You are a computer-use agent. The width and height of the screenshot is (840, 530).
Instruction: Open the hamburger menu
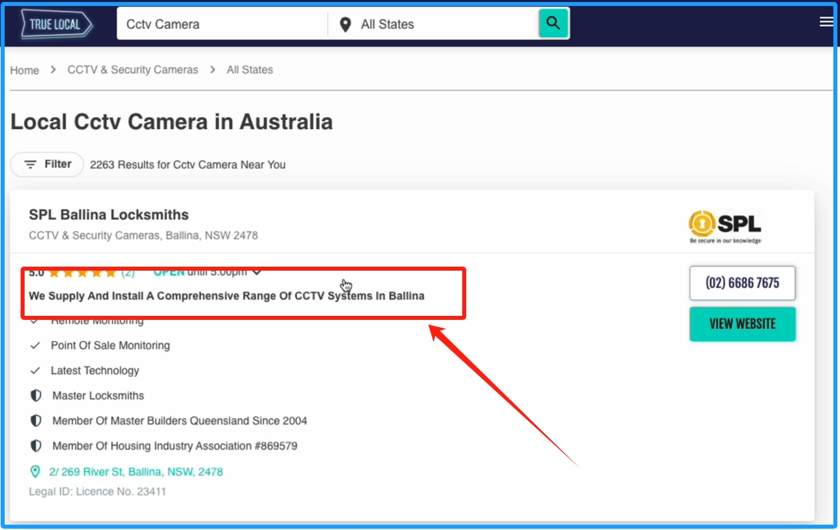coord(826,22)
